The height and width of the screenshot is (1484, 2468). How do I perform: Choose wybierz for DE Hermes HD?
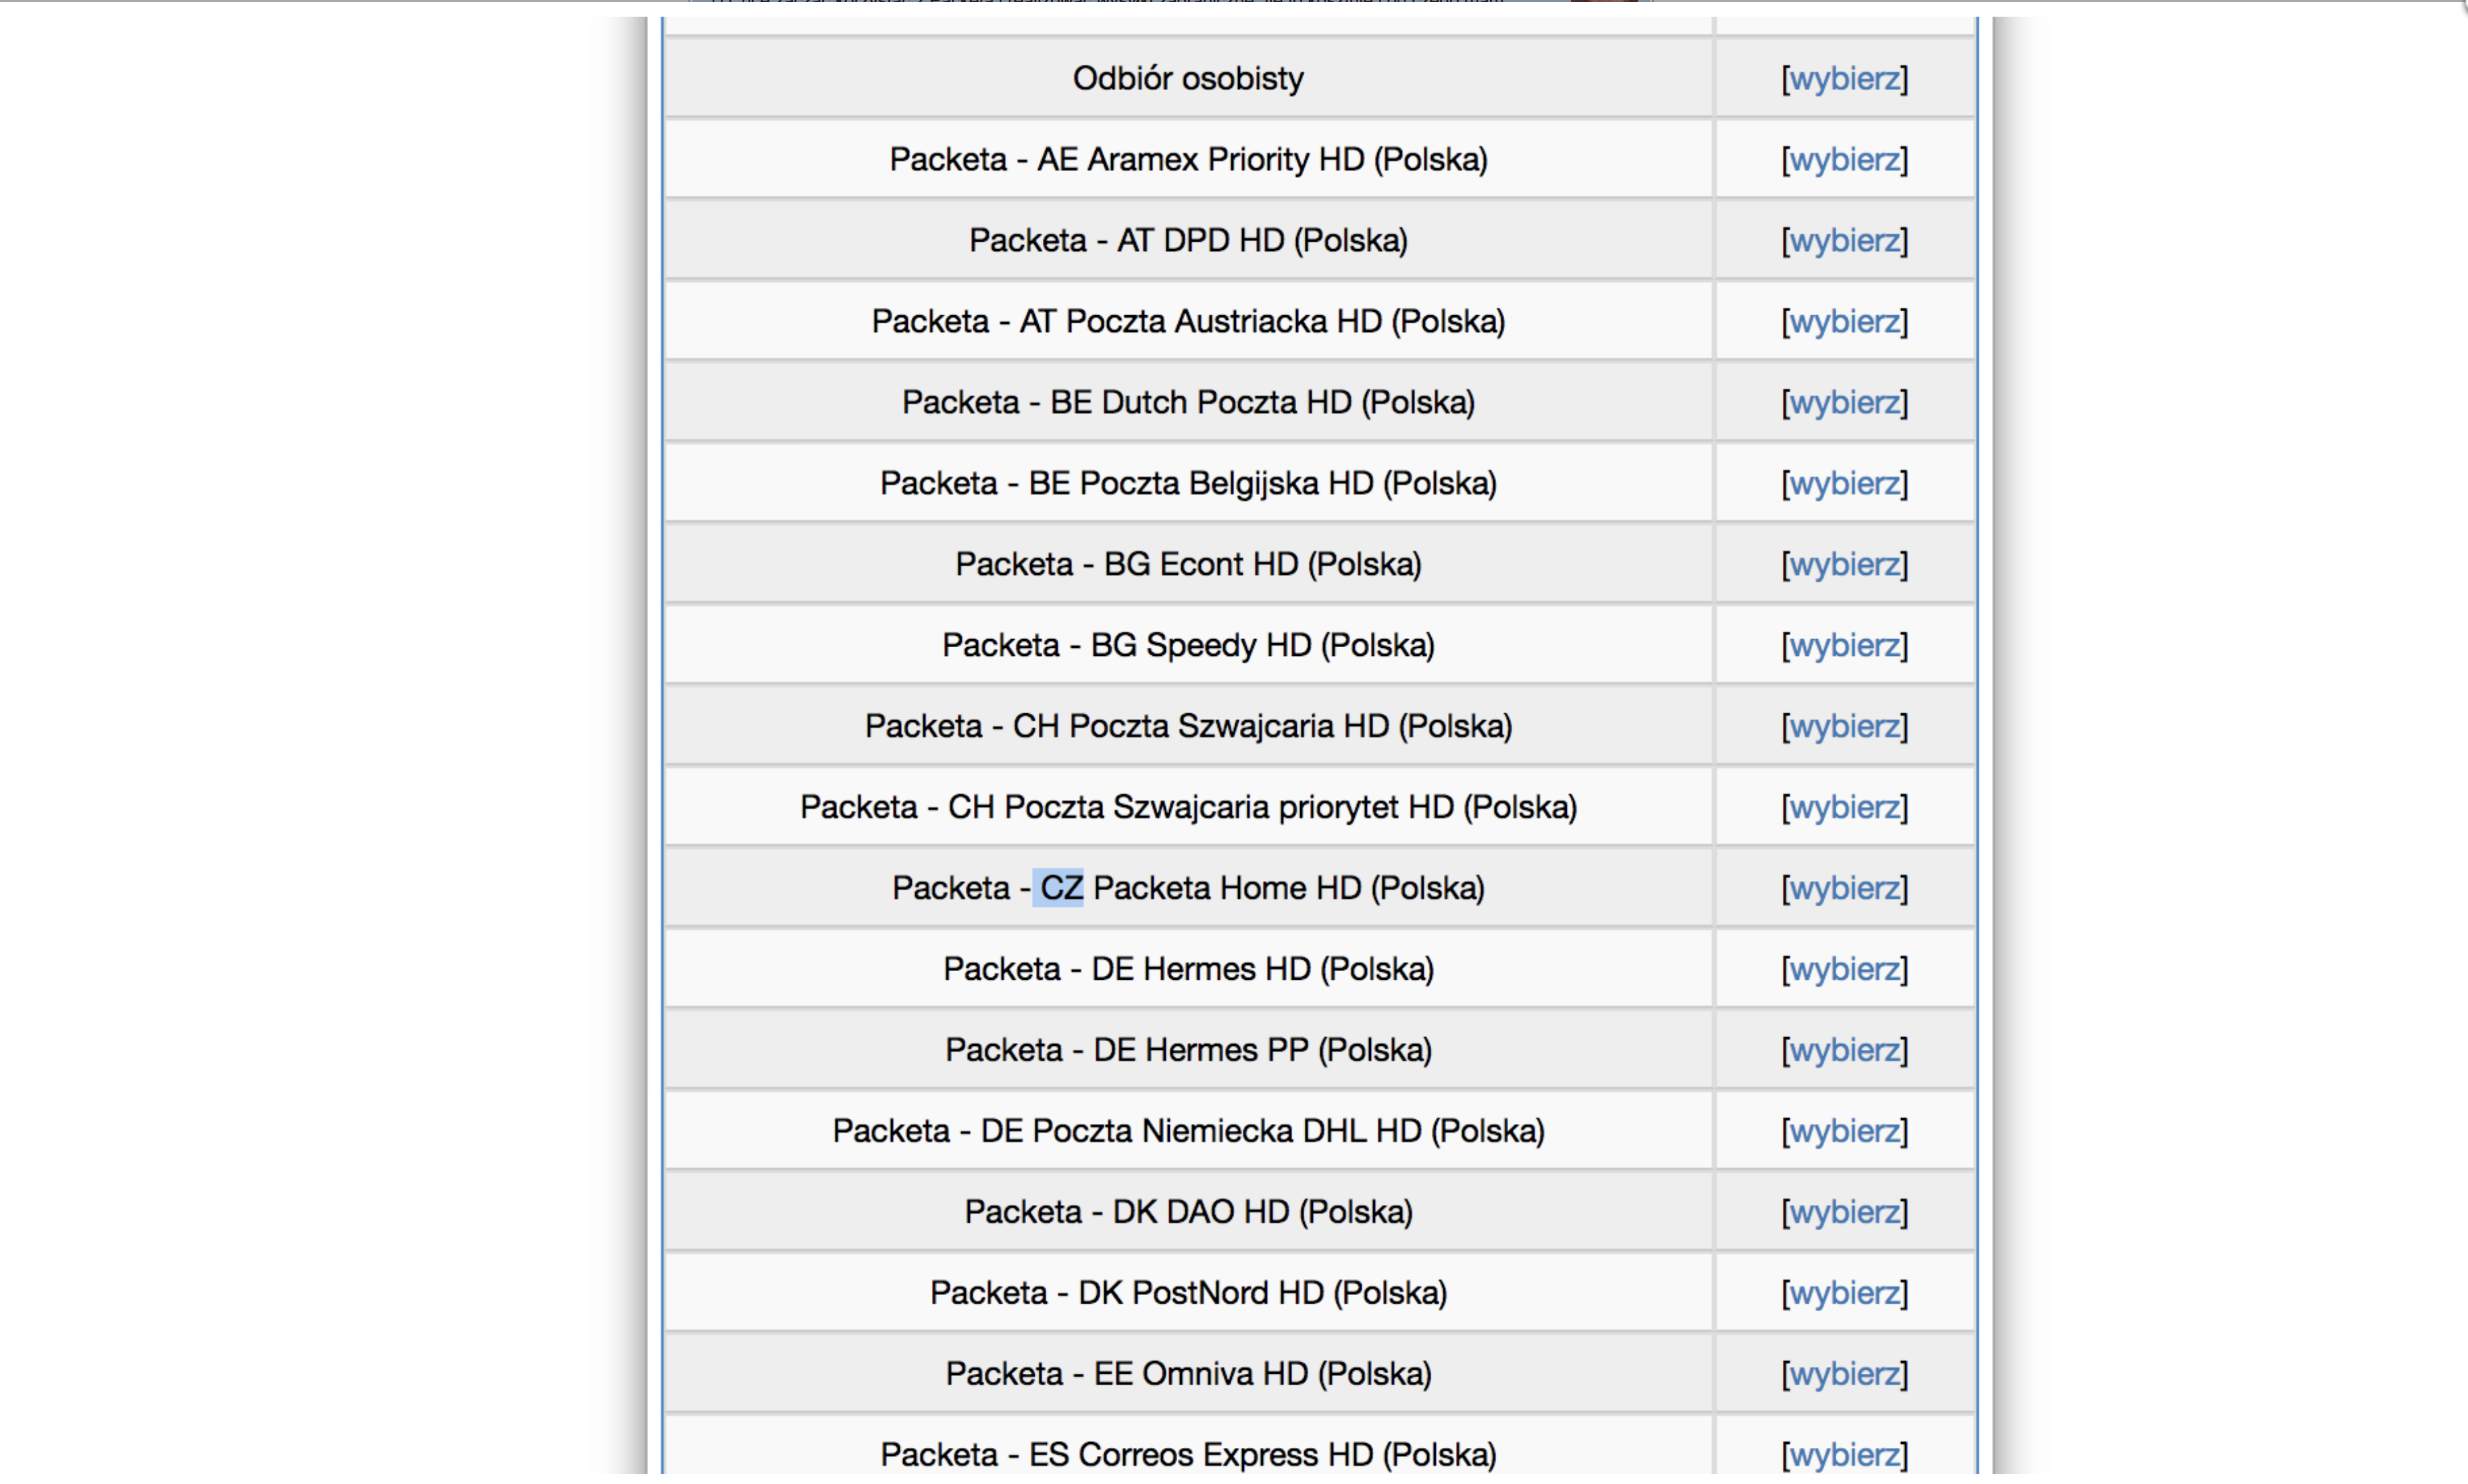[1844, 970]
